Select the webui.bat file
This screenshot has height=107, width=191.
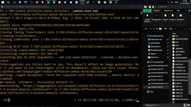pos(178,90)
